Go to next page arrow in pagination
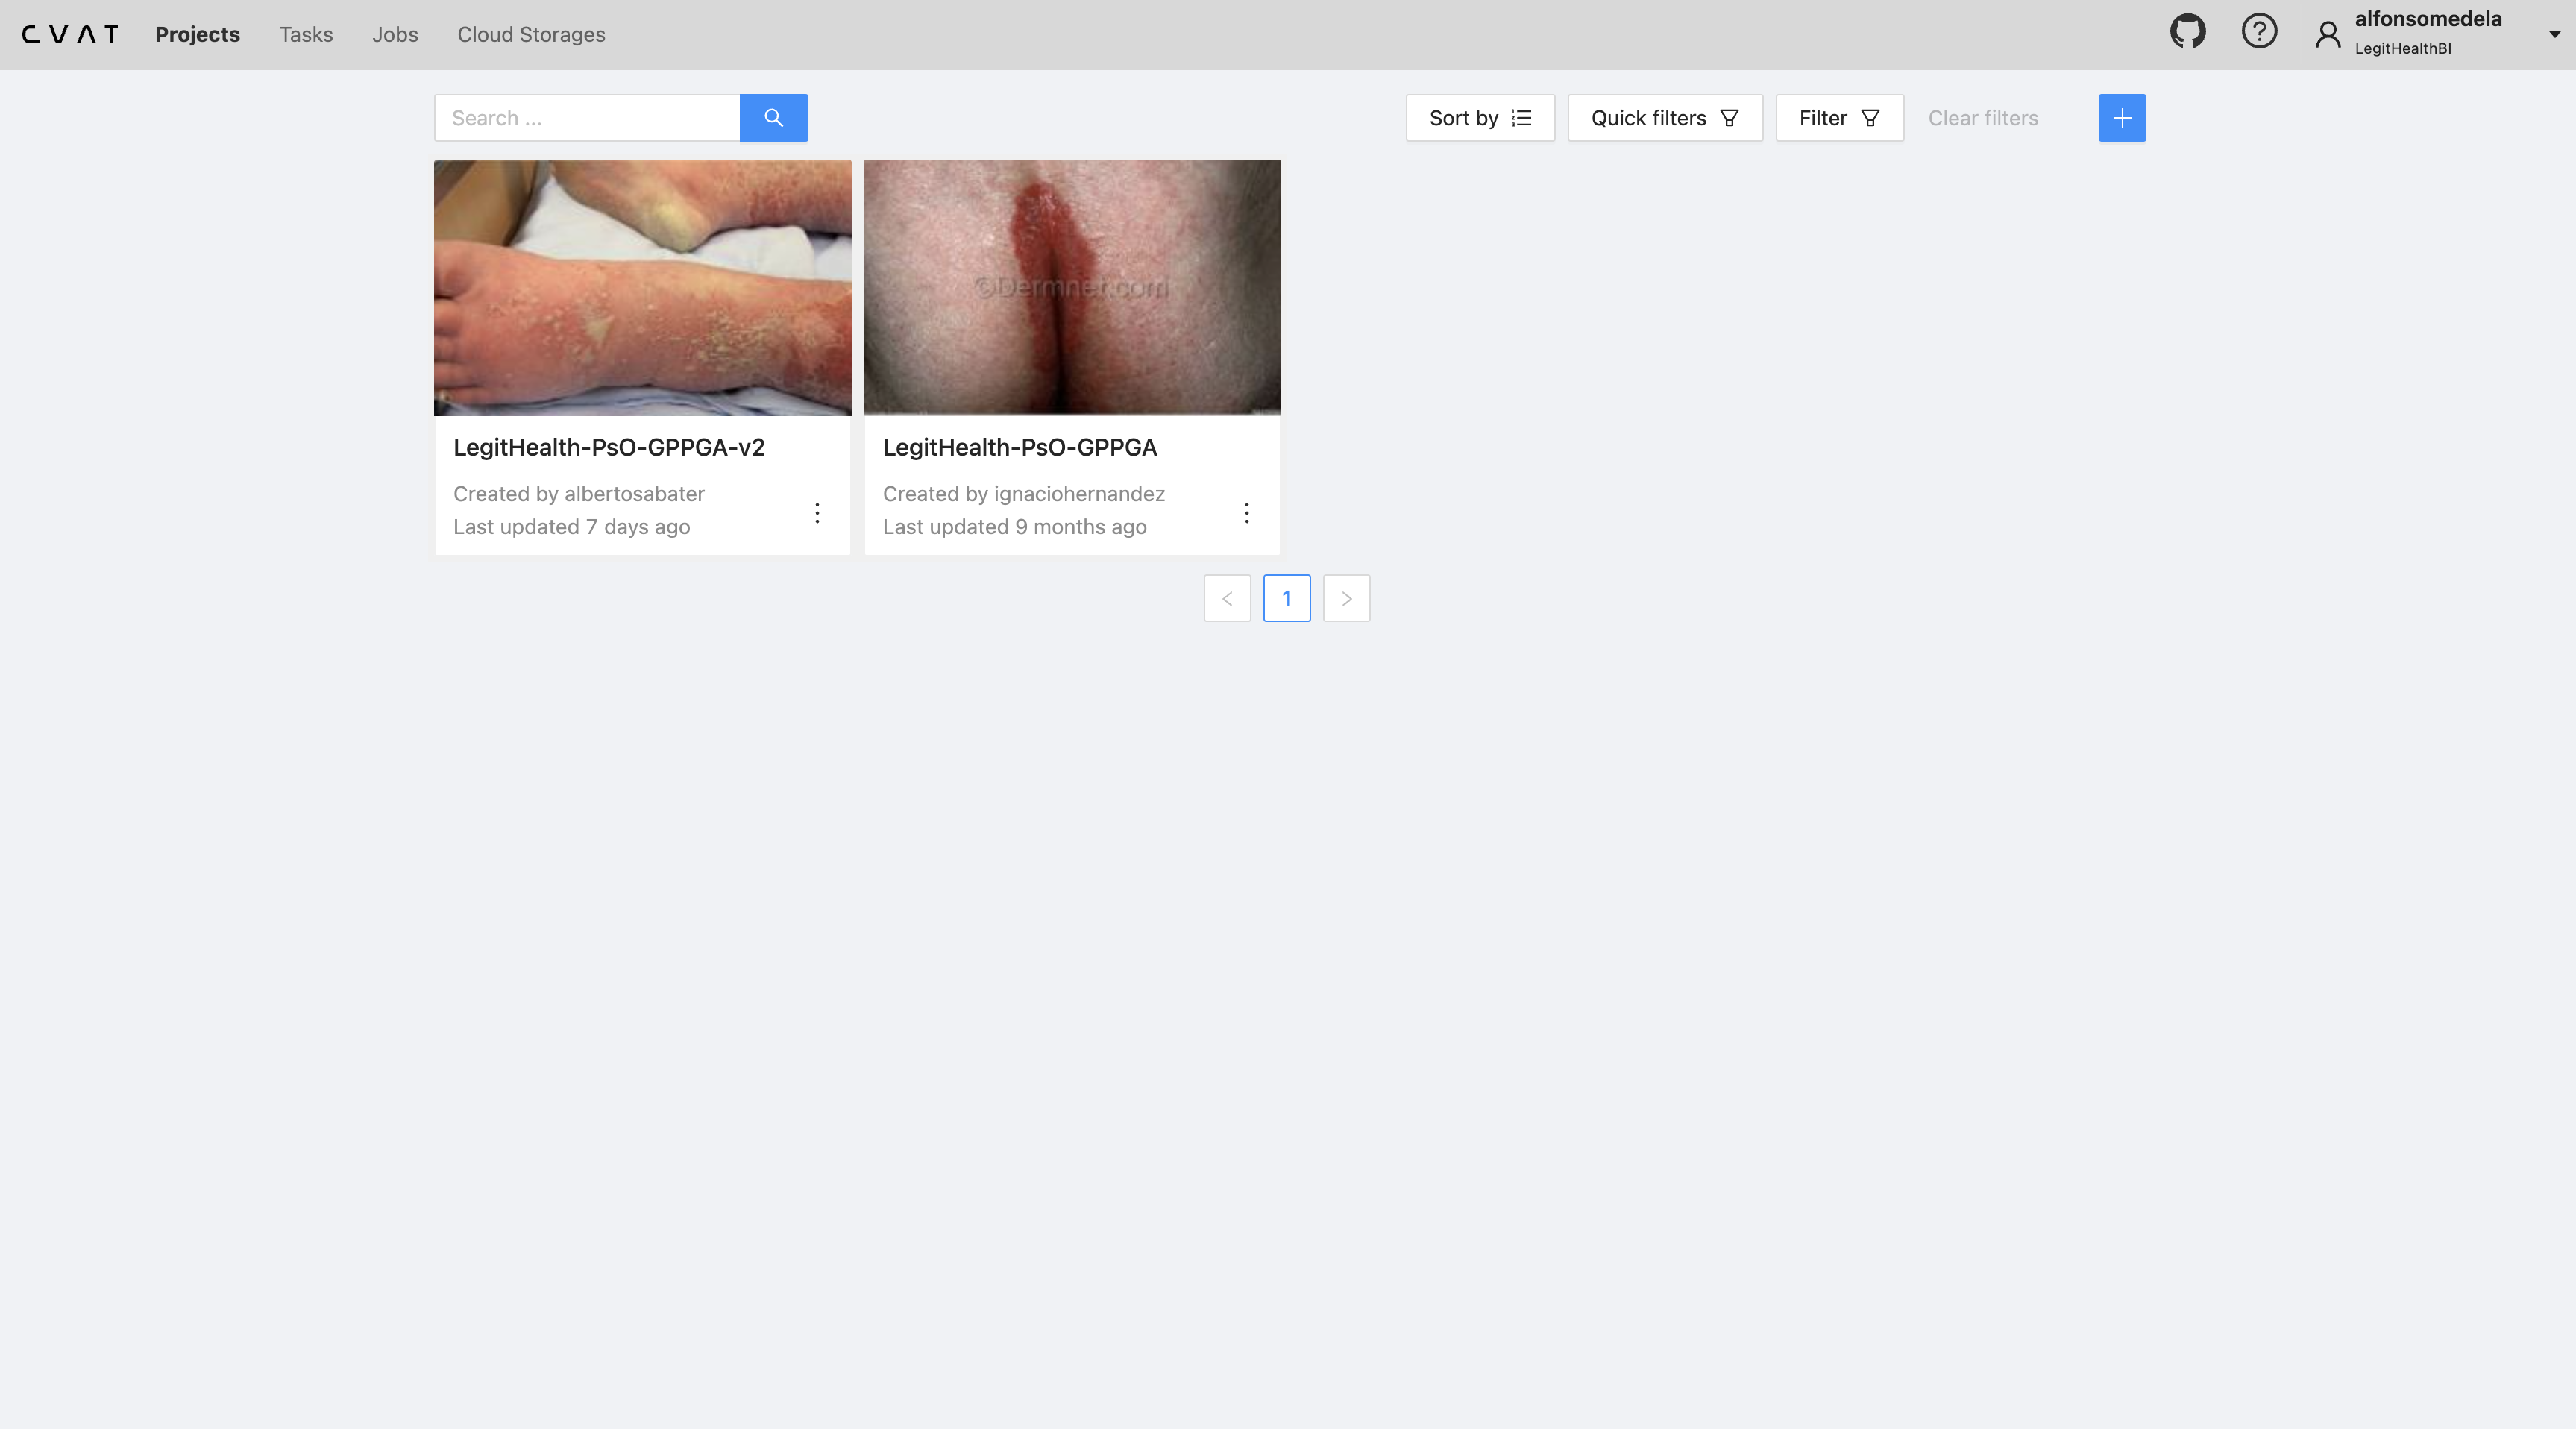2576x1429 pixels. pos(1346,598)
